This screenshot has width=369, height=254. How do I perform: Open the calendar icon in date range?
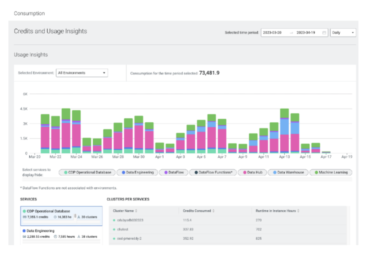coord(324,32)
